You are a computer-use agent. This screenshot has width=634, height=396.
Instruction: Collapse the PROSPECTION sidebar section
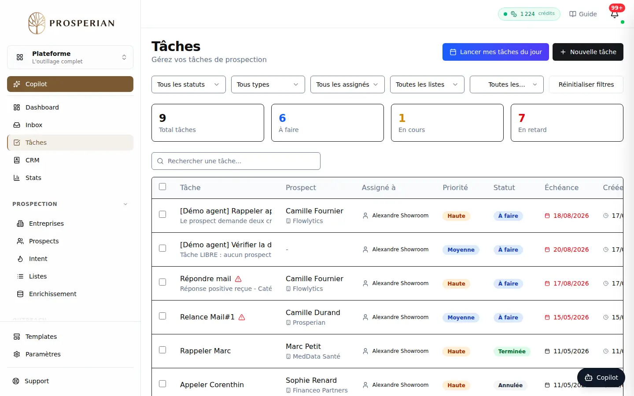(70, 204)
